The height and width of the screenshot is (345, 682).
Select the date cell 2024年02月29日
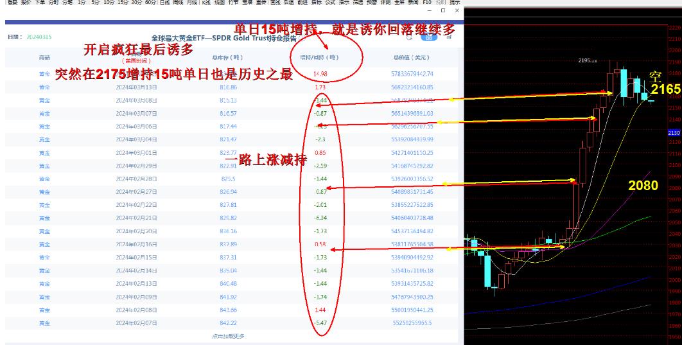coord(136,165)
